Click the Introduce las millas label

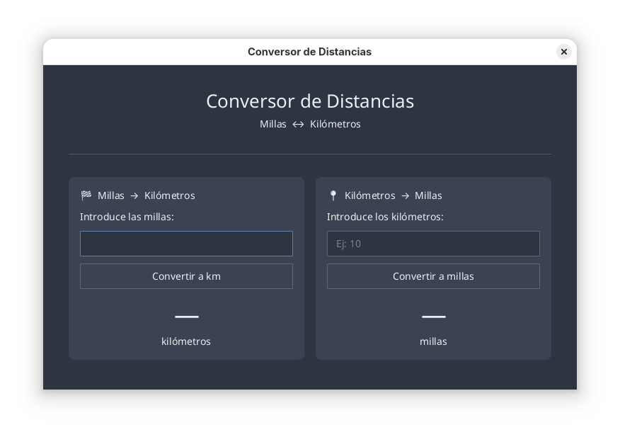127,217
